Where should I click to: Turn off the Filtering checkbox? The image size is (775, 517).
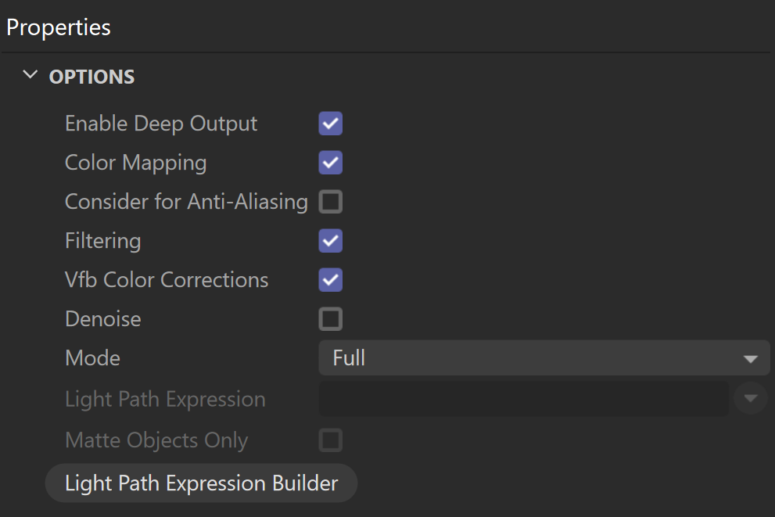coord(331,241)
